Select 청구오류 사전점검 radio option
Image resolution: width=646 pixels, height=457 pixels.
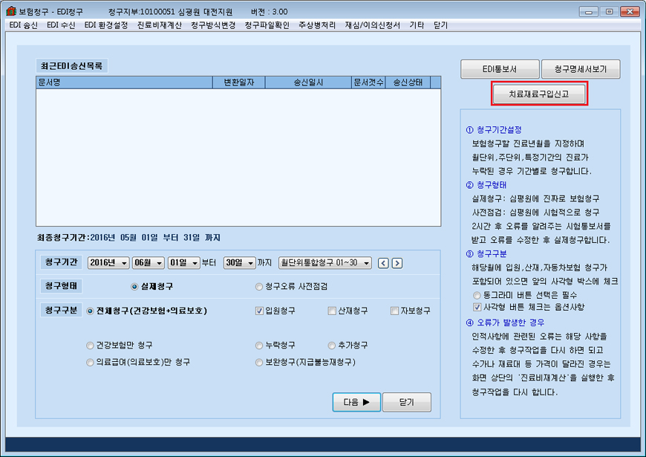(x=258, y=286)
